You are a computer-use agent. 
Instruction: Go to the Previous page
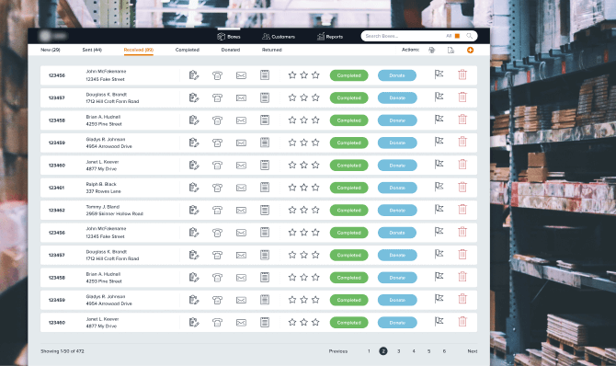[338, 351]
